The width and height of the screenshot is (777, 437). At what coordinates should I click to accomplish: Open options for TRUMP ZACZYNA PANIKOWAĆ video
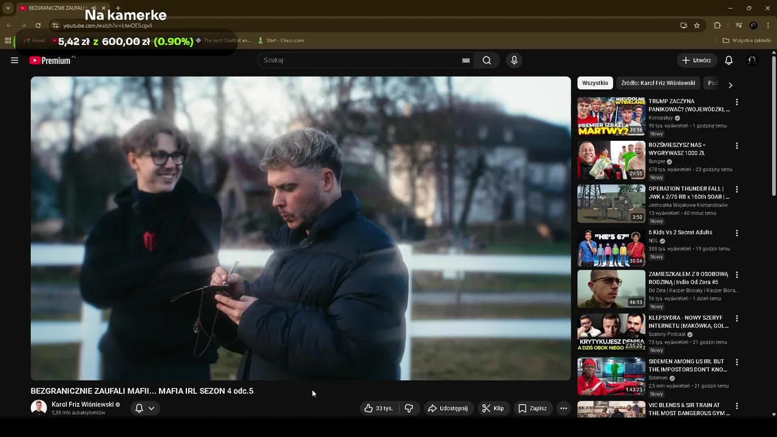pos(737,102)
